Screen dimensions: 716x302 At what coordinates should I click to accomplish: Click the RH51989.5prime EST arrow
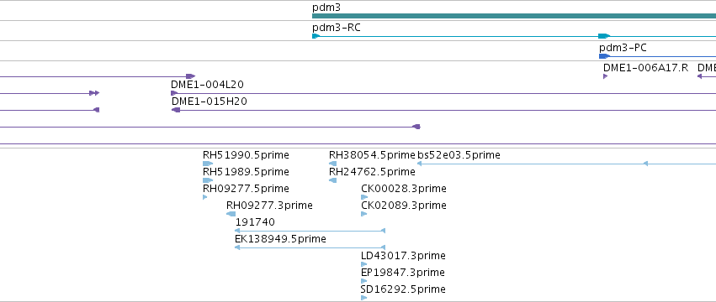[208, 180]
